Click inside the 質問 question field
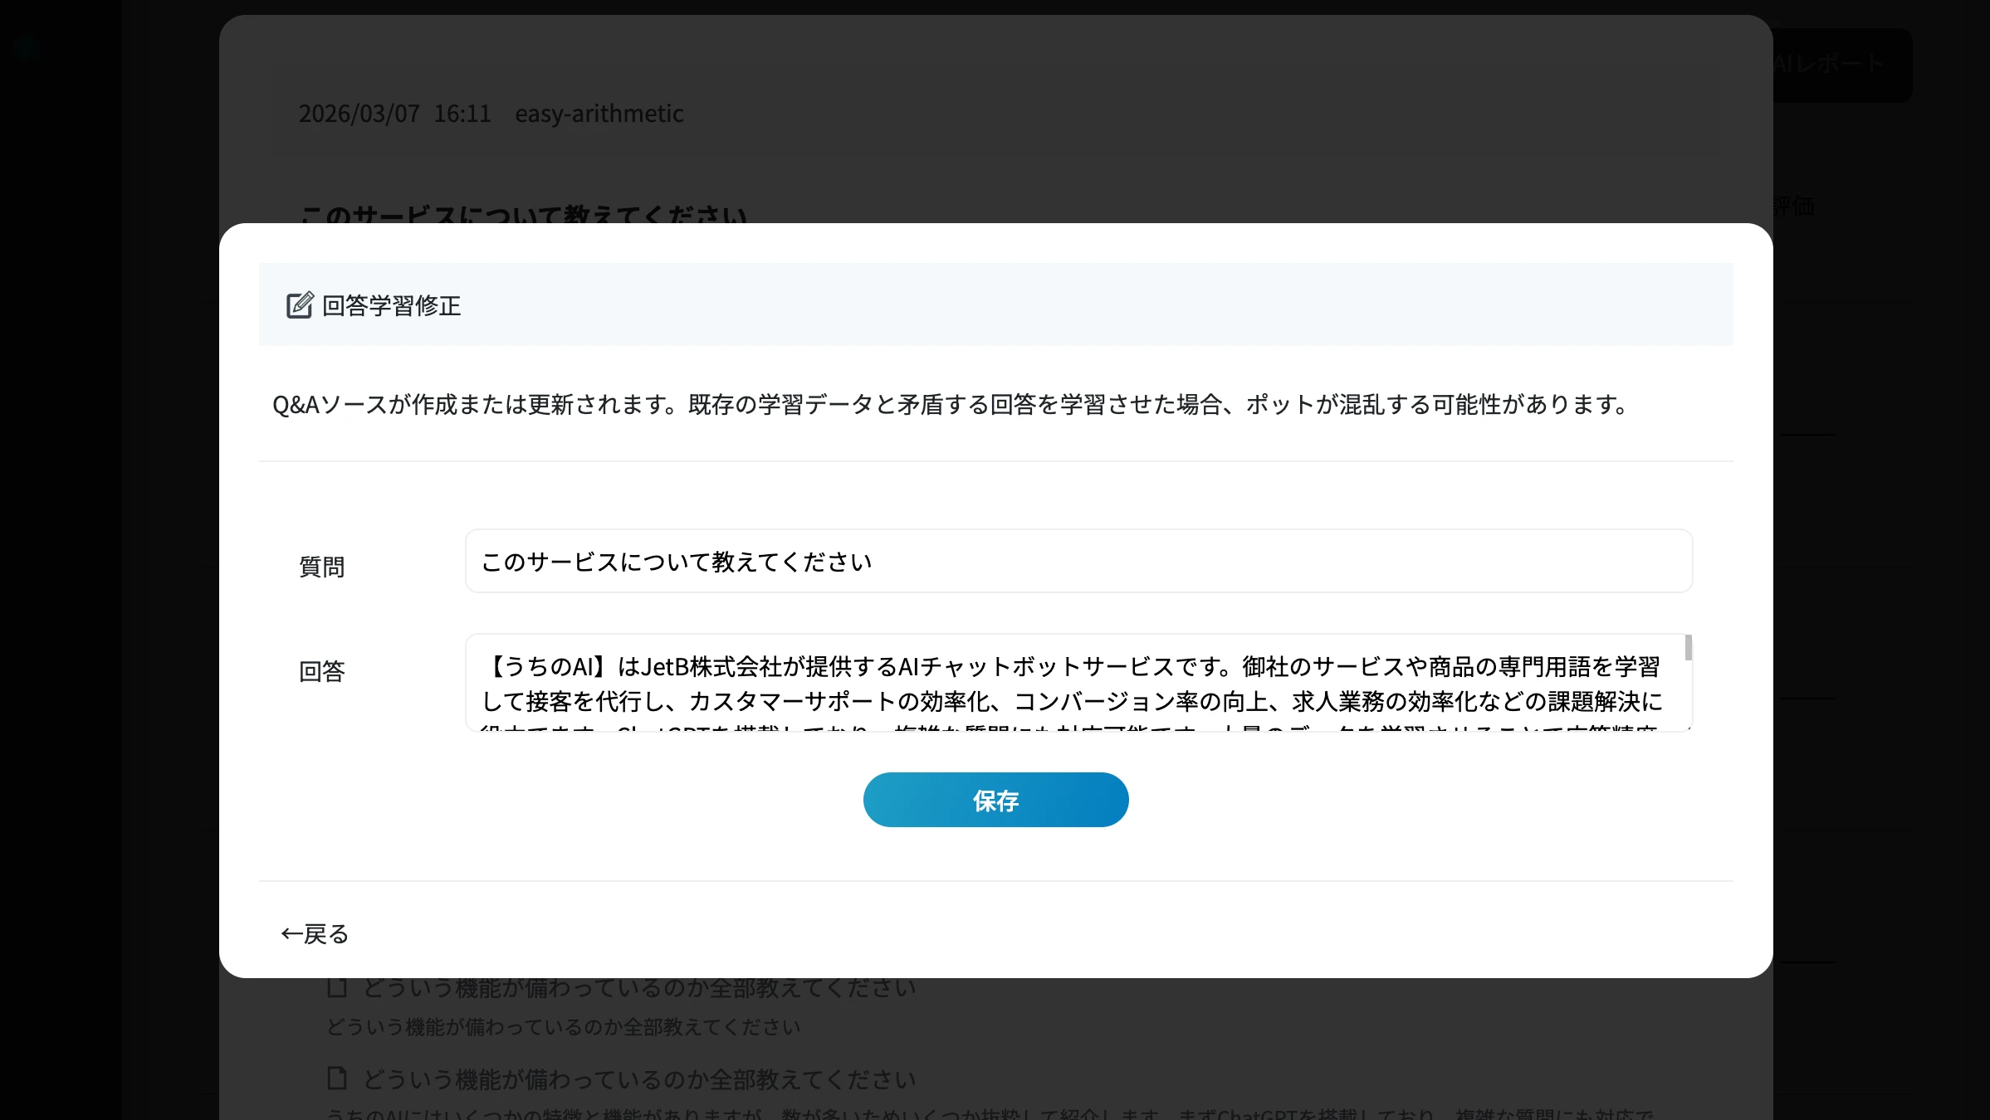Image resolution: width=1990 pixels, height=1120 pixels. coord(1078,561)
